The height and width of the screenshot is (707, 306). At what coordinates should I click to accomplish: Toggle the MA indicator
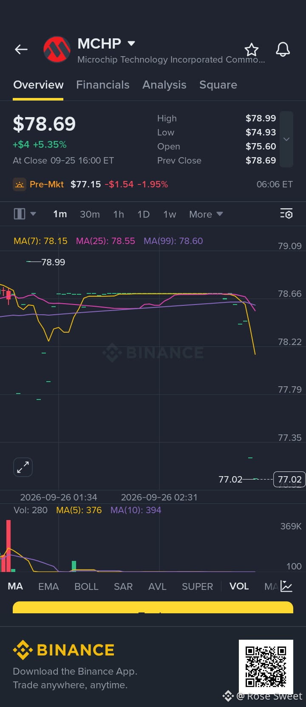[x=15, y=586]
